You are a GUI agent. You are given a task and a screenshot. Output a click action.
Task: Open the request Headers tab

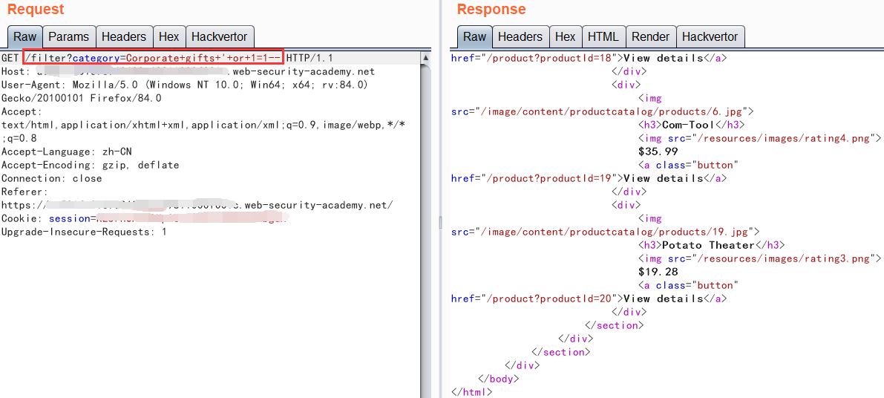click(124, 36)
